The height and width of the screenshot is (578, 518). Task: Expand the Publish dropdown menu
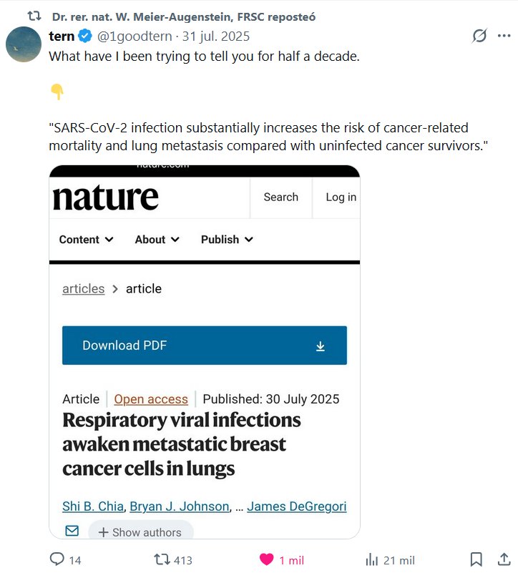tap(227, 240)
